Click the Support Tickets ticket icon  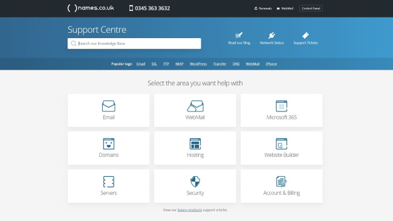[305, 35]
